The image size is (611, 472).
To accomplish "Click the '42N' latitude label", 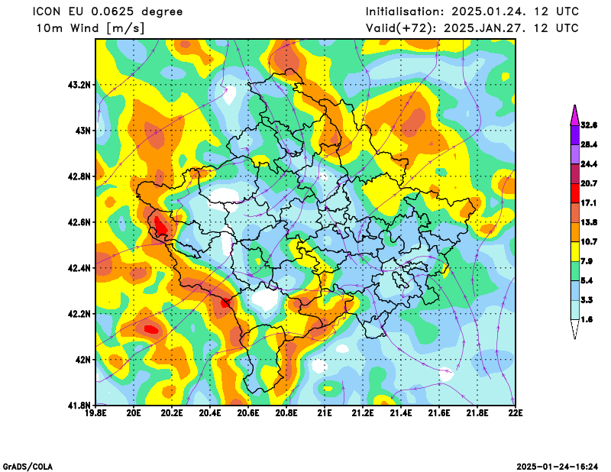I will pos(82,360).
